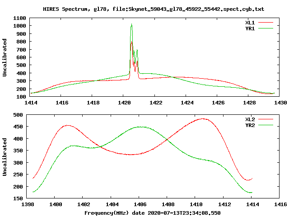
Task: Click the 900 y-axis tick label
Action: point(21,34)
